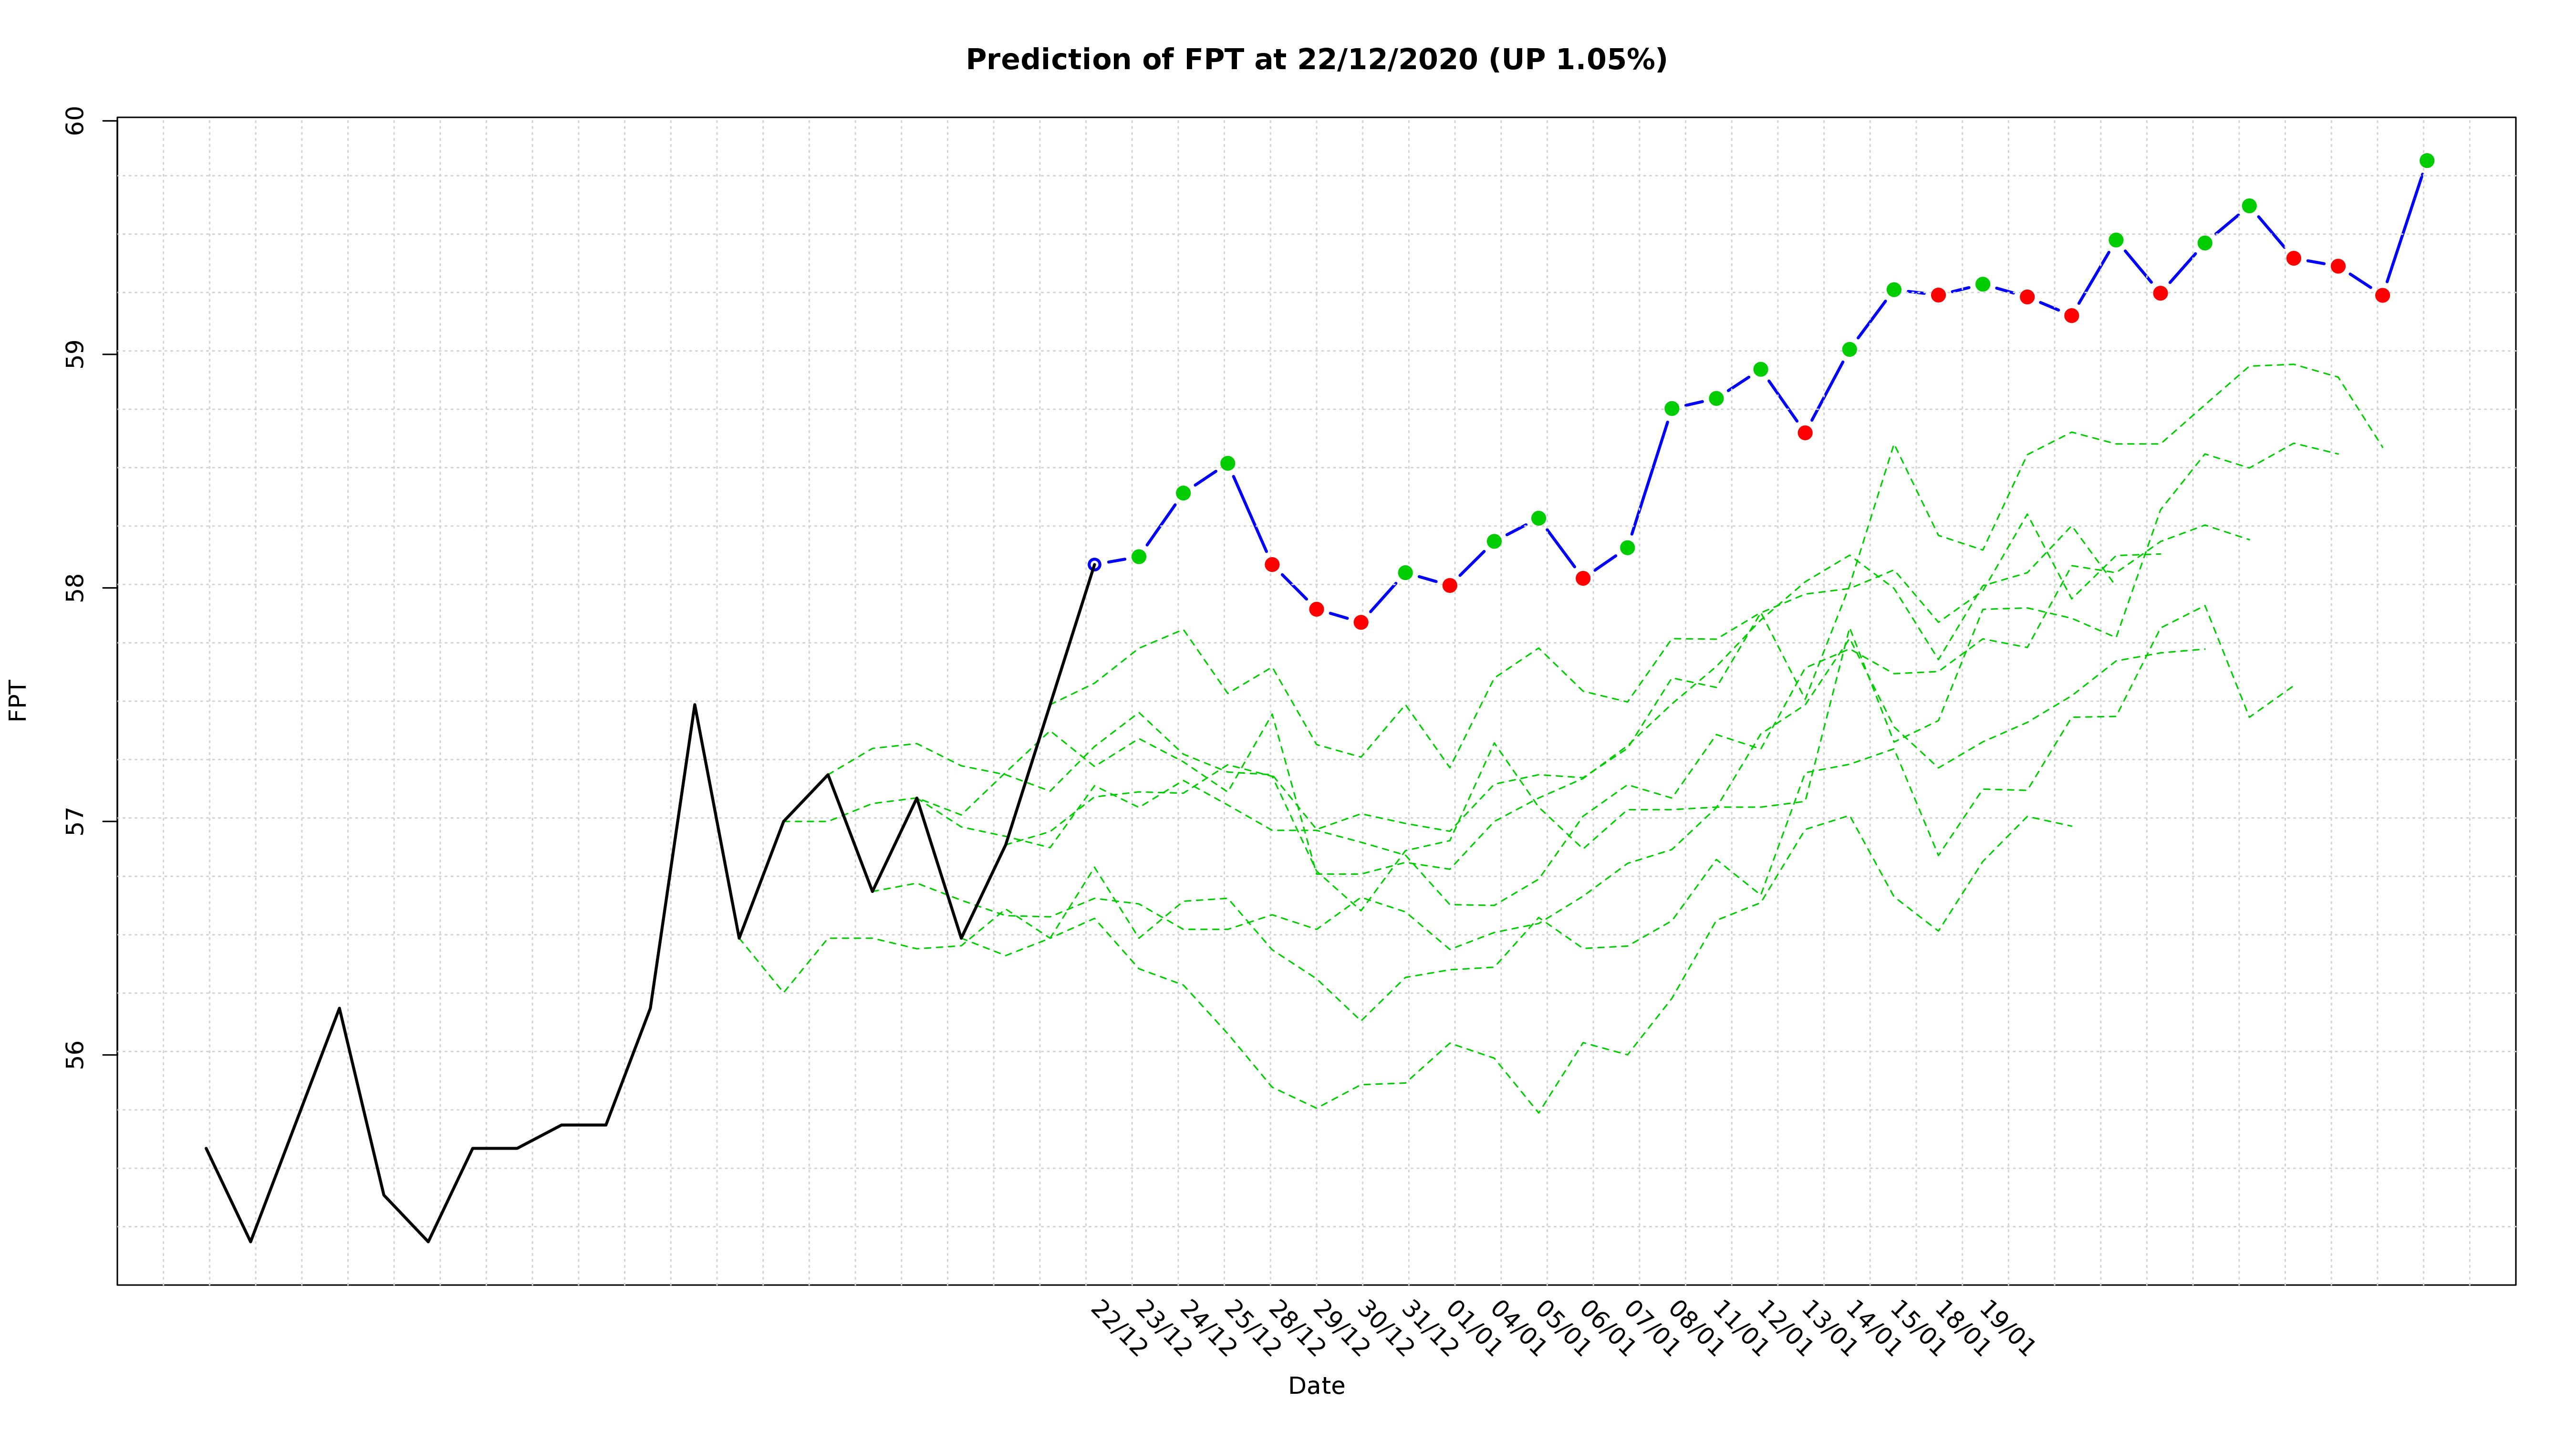Click the green prediction dot for 23/12

[1138, 556]
